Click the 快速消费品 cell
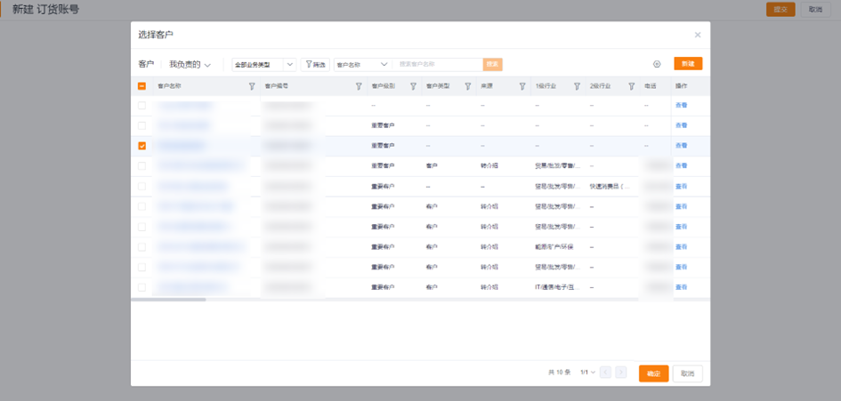841x401 pixels. click(x=611, y=187)
